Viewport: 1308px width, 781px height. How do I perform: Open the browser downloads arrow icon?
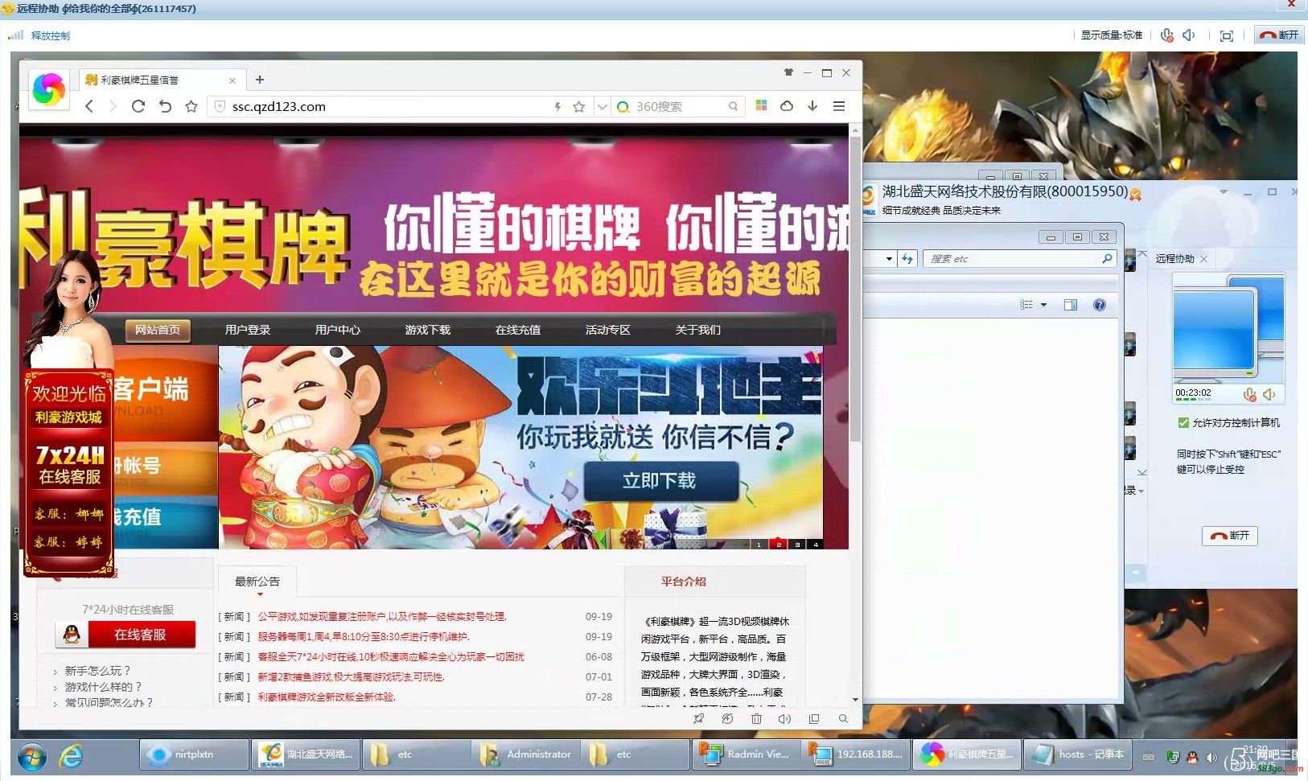(x=812, y=105)
